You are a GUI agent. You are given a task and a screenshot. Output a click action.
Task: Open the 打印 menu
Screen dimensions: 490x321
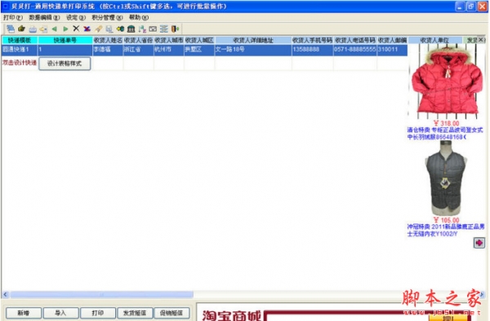coord(13,17)
